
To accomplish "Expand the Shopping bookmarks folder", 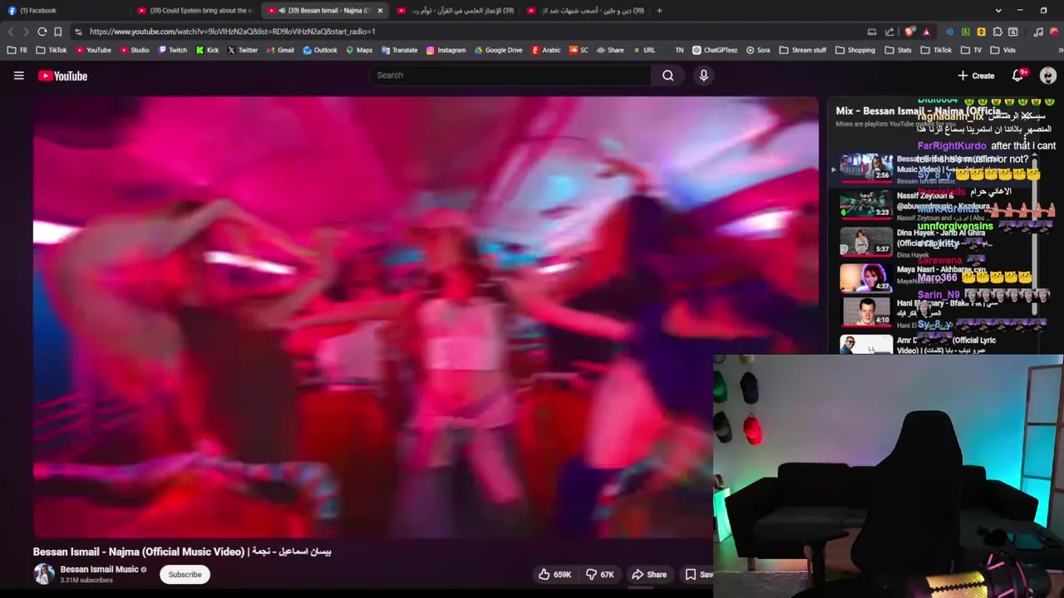I will pyautogui.click(x=855, y=50).
